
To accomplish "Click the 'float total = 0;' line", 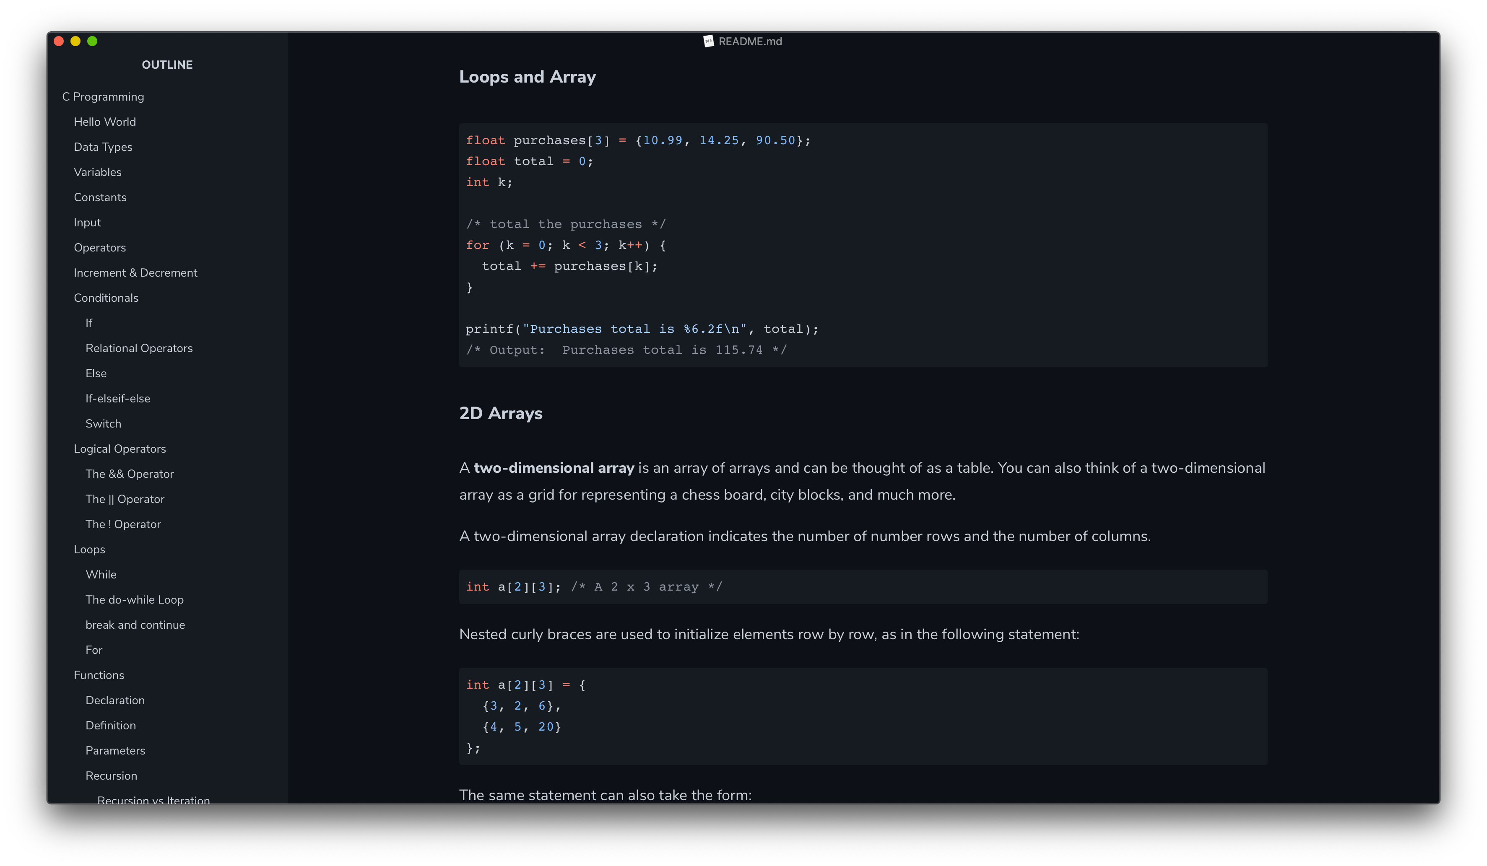I will pos(529,161).
